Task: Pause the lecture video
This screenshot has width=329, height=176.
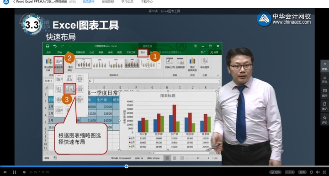Action: coord(14,172)
